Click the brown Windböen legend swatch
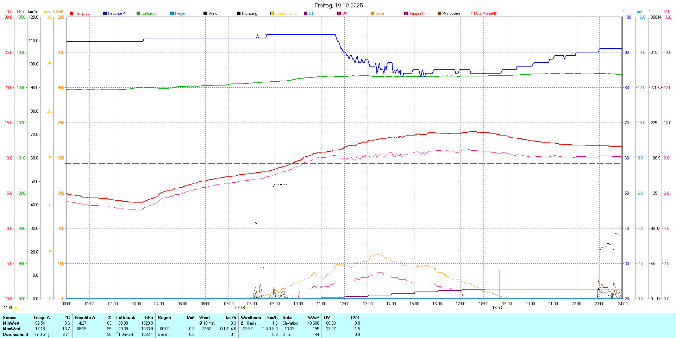Image resolution: width=676 pixels, height=338 pixels. pyautogui.click(x=439, y=13)
